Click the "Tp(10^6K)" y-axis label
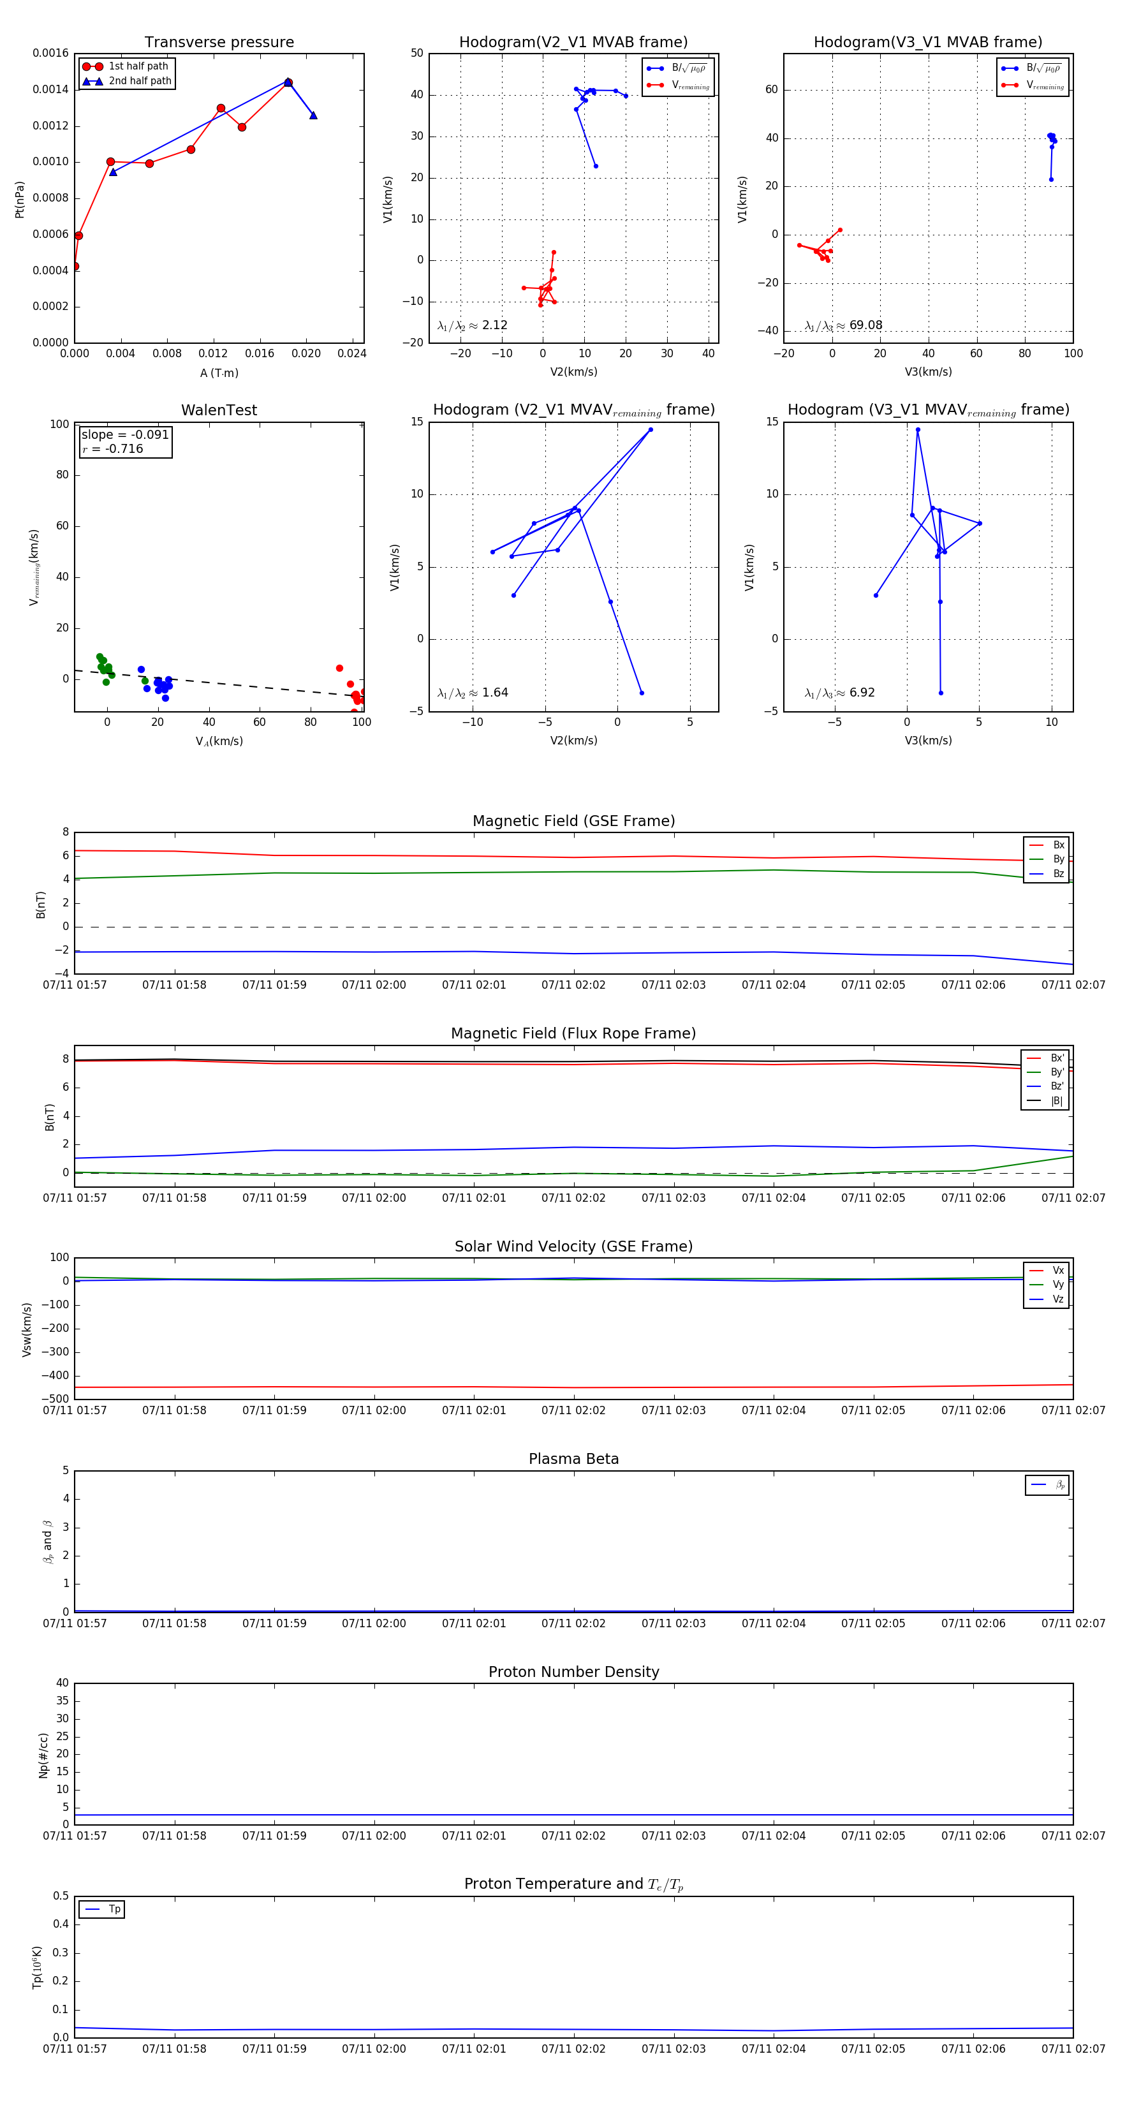The width and height of the screenshot is (1148, 2105). click(37, 1968)
